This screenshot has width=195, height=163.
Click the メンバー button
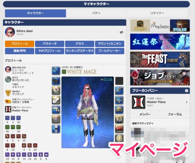[145, 114]
